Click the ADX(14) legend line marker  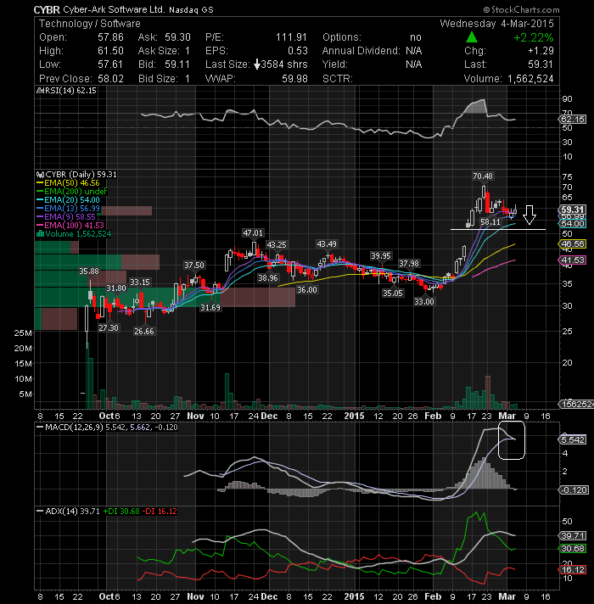click(40, 512)
